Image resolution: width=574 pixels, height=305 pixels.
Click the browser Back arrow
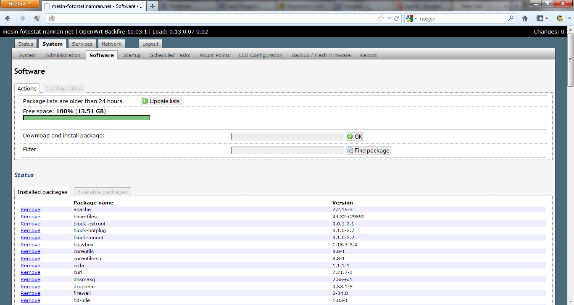8,18
